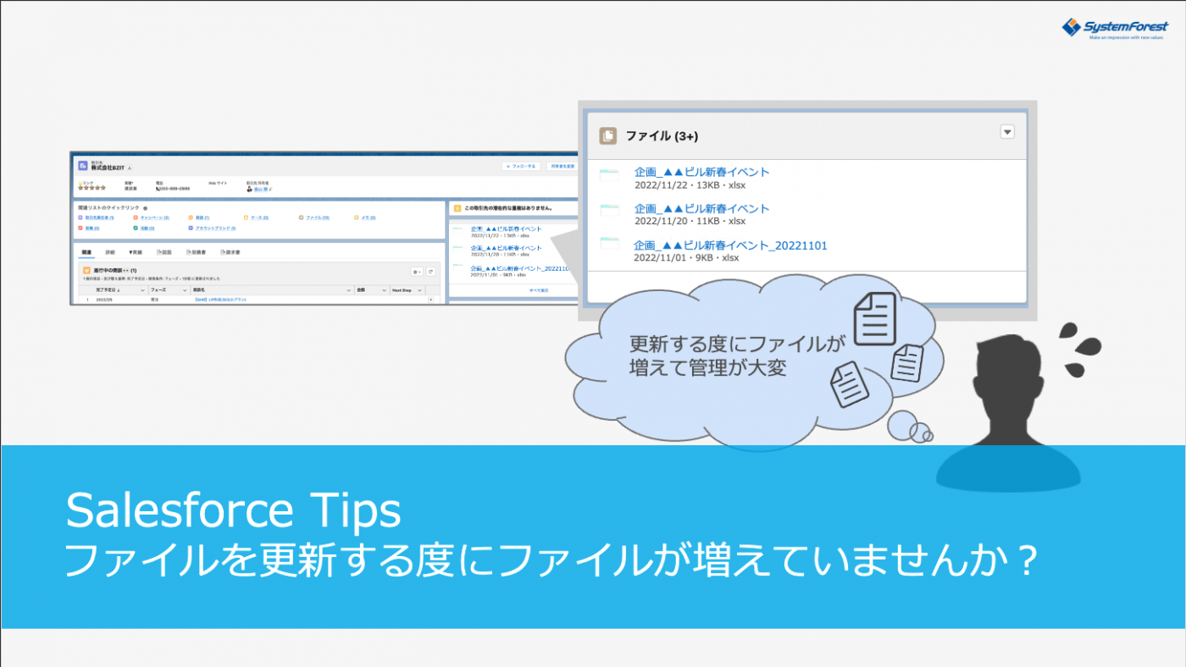Switch to the 詳細 tab
The image size is (1186, 667).
[x=110, y=252]
